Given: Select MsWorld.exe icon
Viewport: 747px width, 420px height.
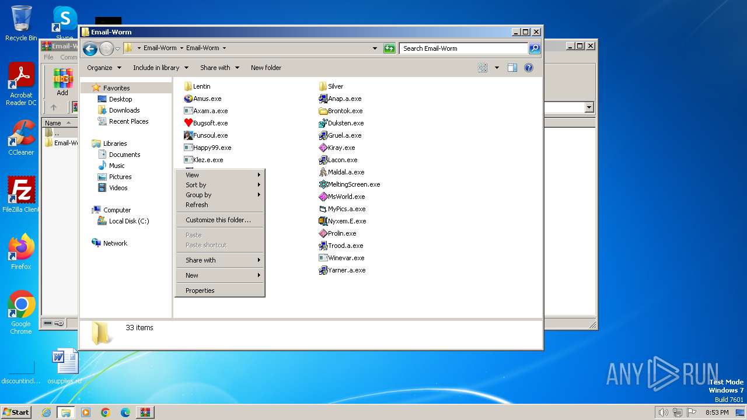Looking at the screenshot, I should tap(323, 197).
